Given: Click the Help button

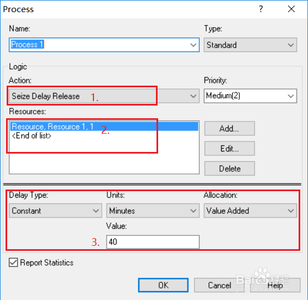Looking at the screenshot, I should 275,285.
